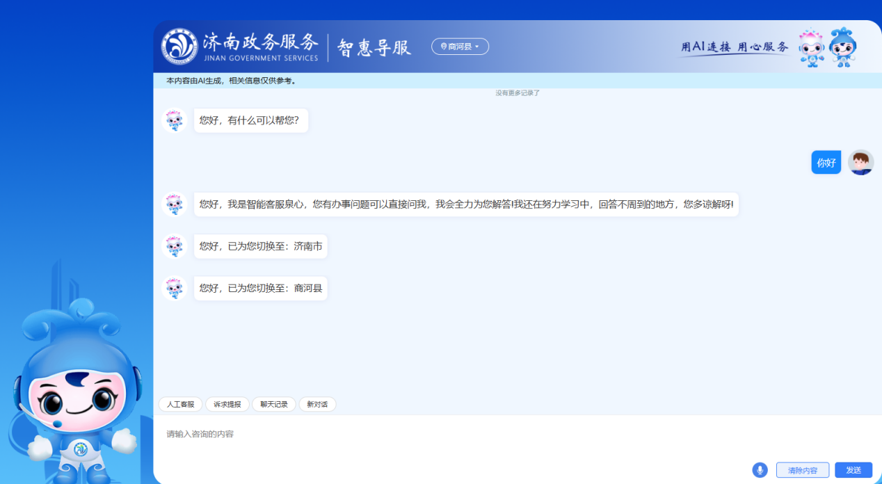Select the 人工客服 quick option
This screenshot has width=882, height=484.
click(x=180, y=404)
